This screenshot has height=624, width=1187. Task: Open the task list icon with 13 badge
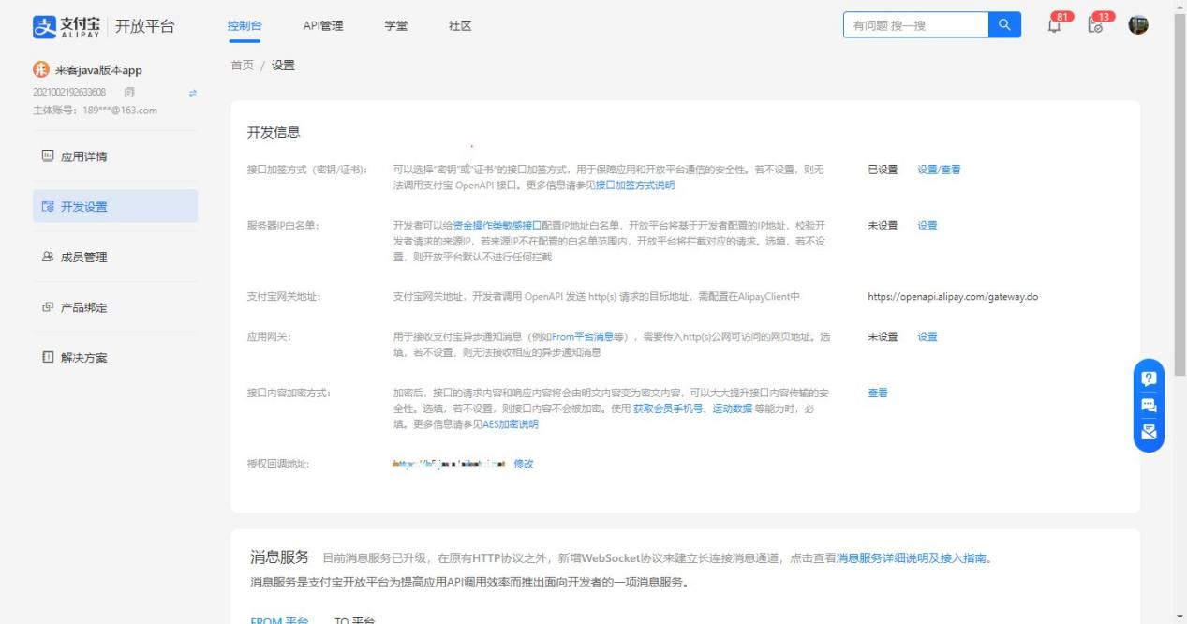click(x=1095, y=26)
